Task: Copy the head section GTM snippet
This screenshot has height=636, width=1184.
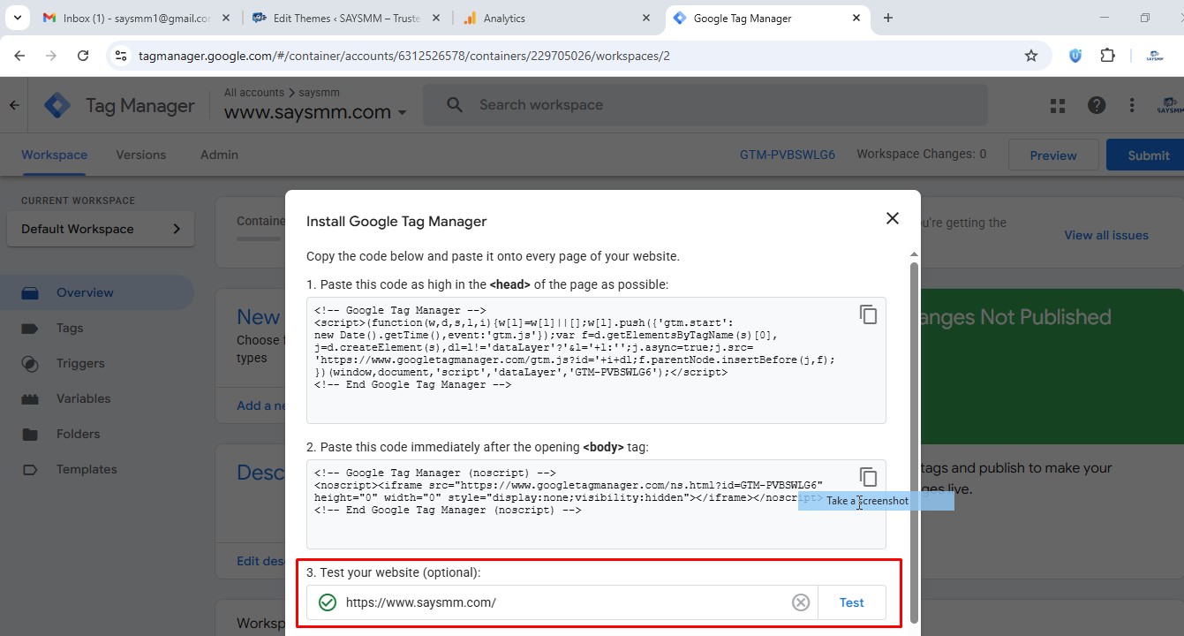Action: pyautogui.click(x=868, y=314)
